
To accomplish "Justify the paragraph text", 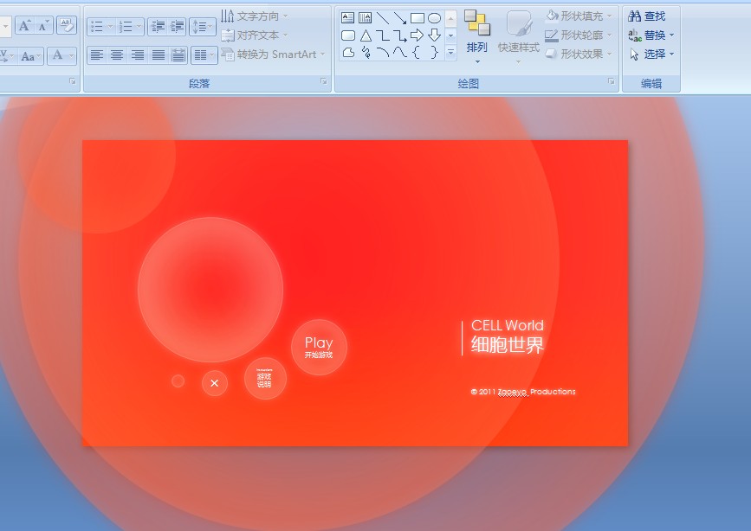I will (x=158, y=55).
